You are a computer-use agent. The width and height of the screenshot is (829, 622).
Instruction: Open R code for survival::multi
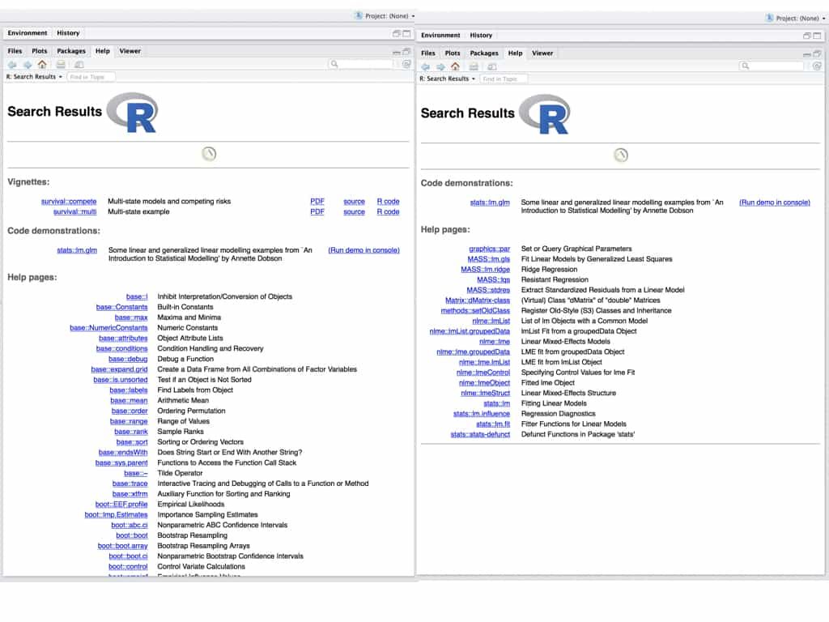(x=388, y=211)
